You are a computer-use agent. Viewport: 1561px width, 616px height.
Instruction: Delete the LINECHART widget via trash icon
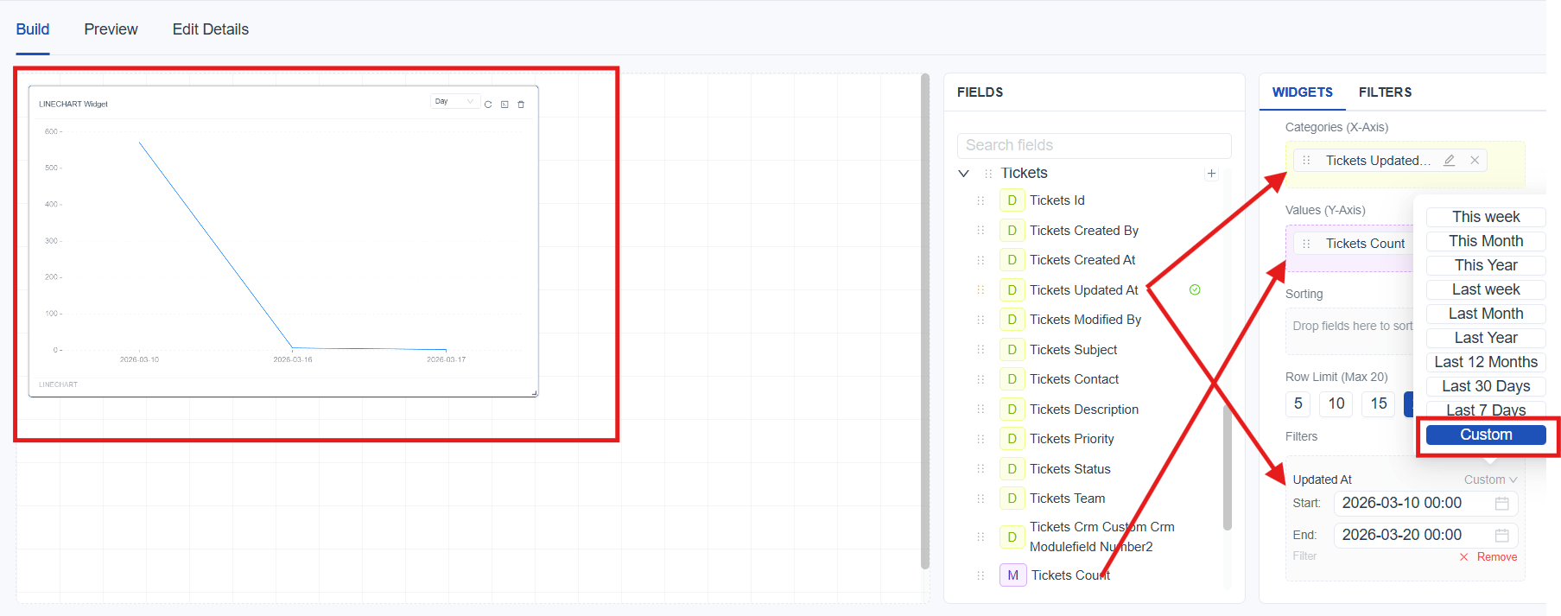click(x=521, y=105)
